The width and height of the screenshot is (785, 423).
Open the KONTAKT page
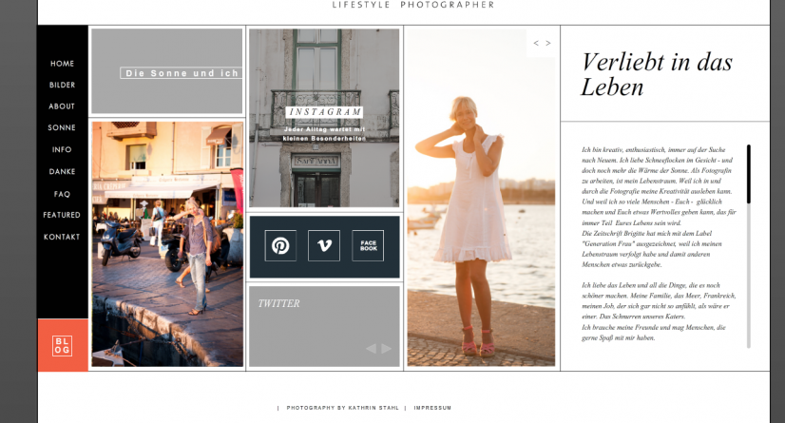pos(63,238)
